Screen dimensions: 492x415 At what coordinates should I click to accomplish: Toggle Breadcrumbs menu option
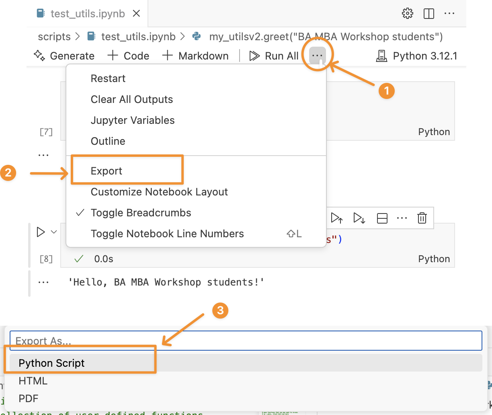141,213
